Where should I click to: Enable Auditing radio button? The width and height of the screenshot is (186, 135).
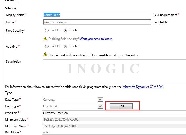click(x=47, y=46)
